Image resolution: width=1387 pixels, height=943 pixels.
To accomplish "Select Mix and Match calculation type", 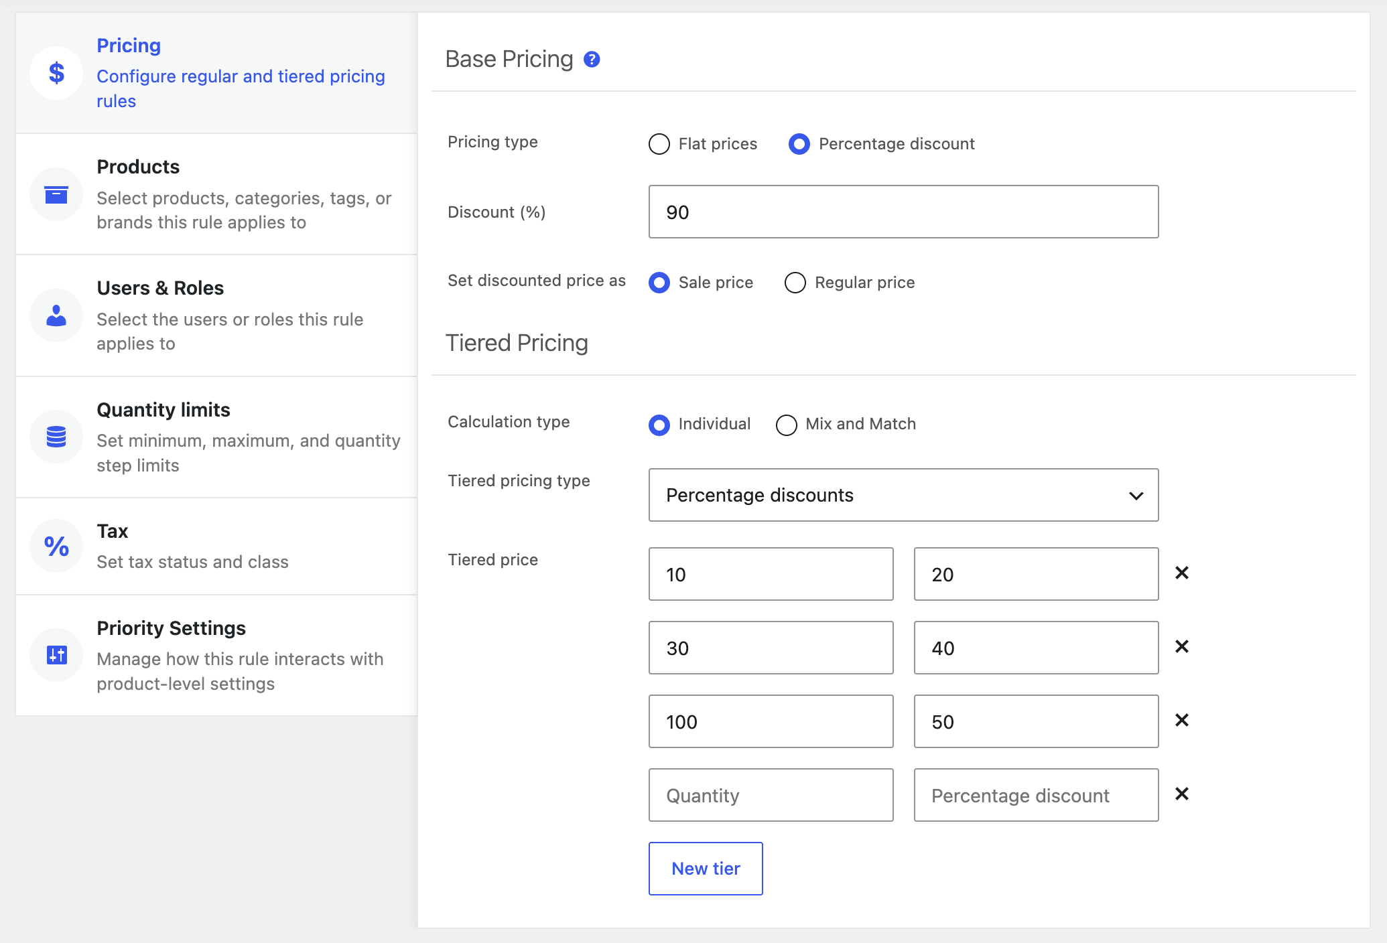I will pyautogui.click(x=787, y=425).
